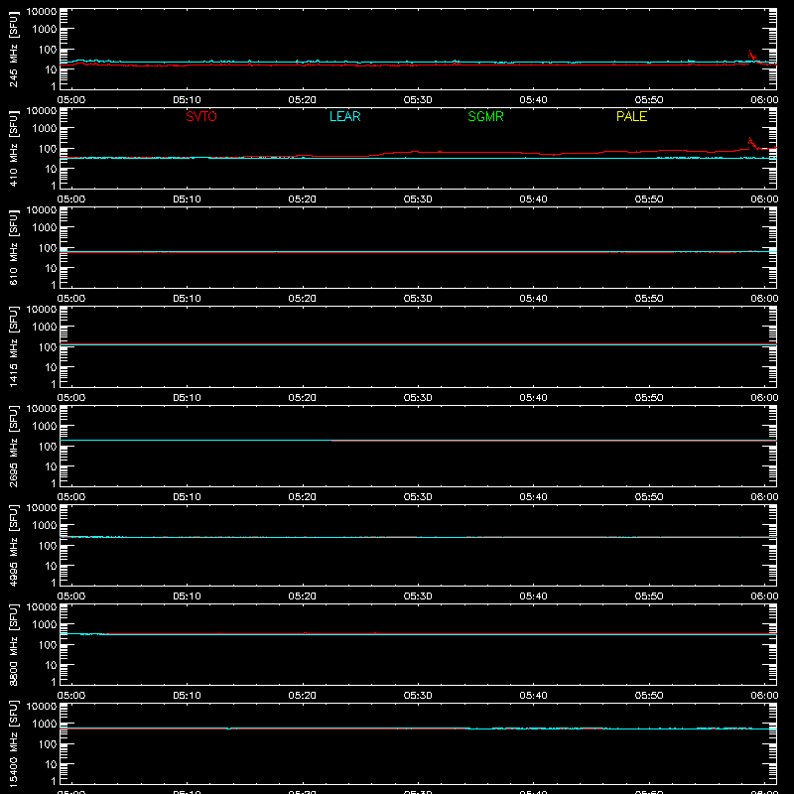
Task: Click 05:30 tick label under 1415 MHz plot
Action: (x=418, y=398)
